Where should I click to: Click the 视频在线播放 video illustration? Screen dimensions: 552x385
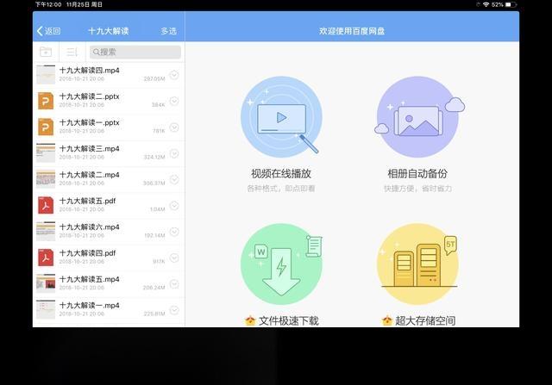281,117
